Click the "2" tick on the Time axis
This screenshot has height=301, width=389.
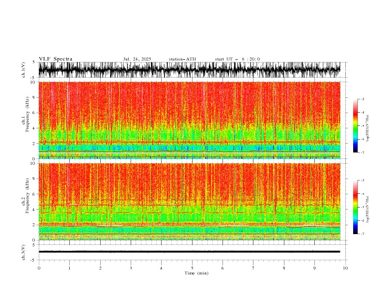[x=100, y=268]
